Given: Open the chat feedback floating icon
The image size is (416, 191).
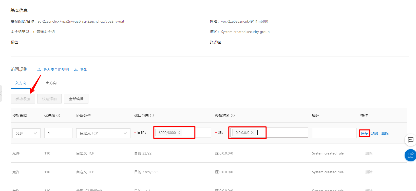Looking at the screenshot, I should (x=410, y=140).
